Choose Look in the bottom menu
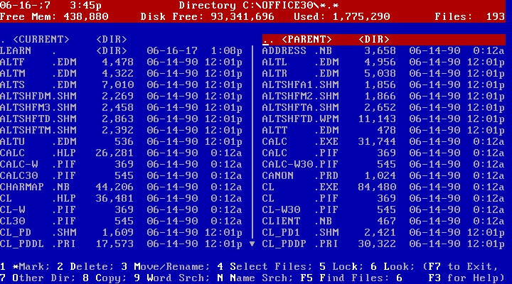512x284 pixels. tap(393, 267)
